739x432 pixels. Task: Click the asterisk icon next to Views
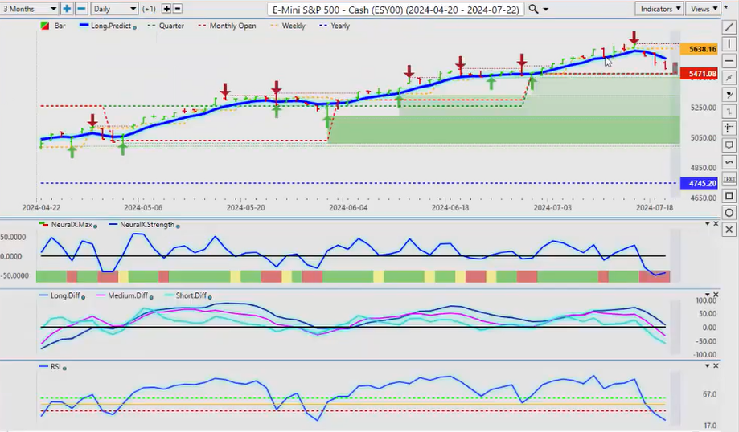726,7
